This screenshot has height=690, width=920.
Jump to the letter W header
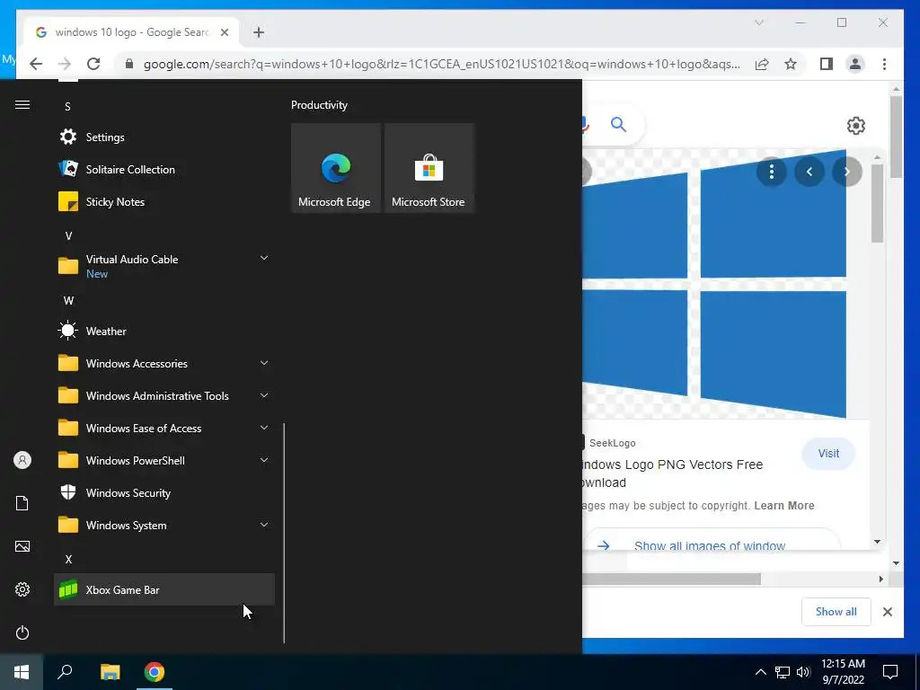(x=68, y=300)
